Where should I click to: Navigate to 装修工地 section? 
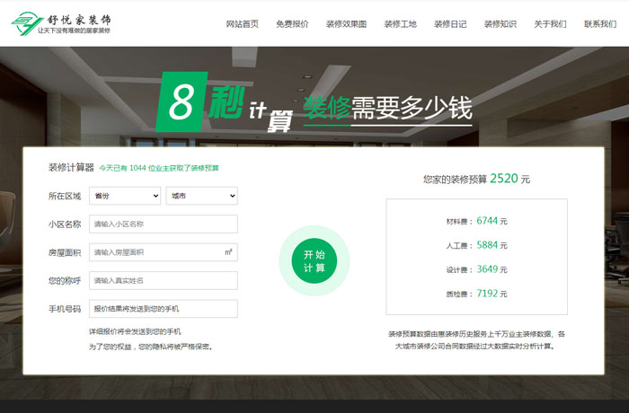click(400, 24)
